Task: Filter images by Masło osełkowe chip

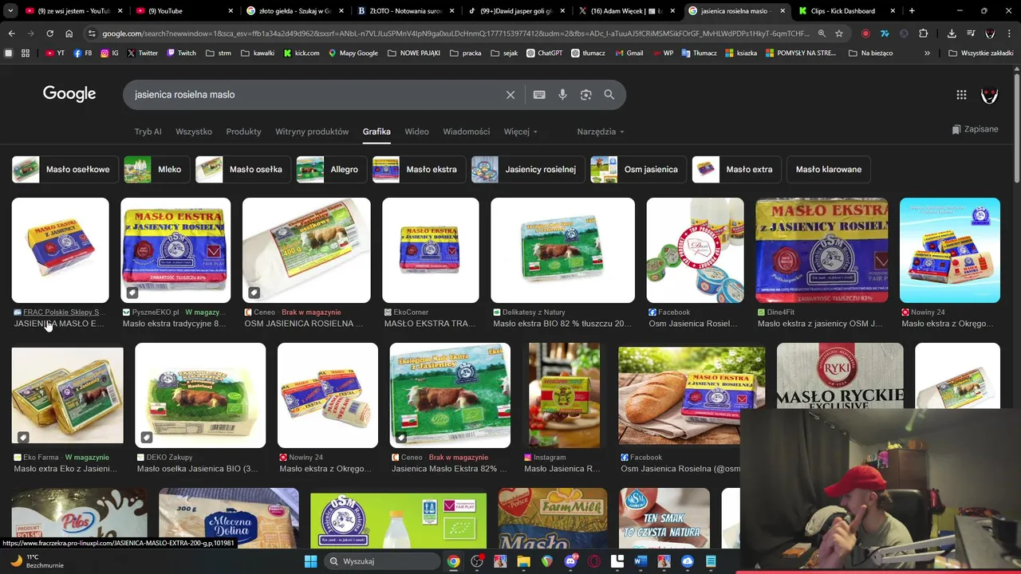Action: [65, 169]
